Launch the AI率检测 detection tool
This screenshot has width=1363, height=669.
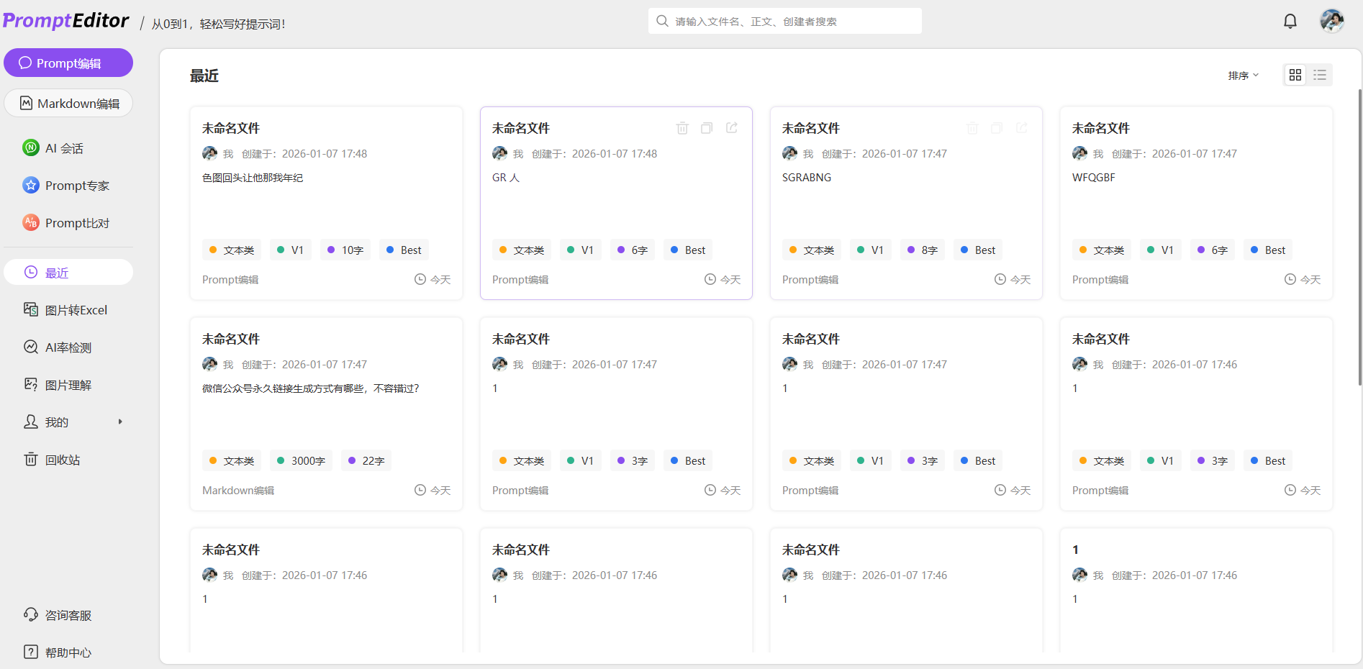coord(68,347)
